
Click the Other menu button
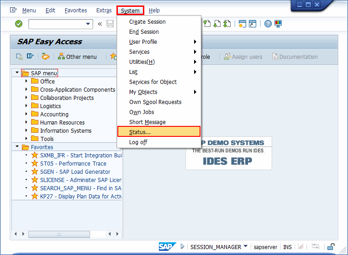[77, 57]
